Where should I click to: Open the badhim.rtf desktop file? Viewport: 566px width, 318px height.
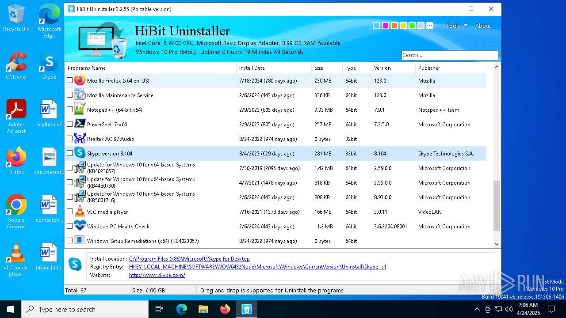pos(49,113)
